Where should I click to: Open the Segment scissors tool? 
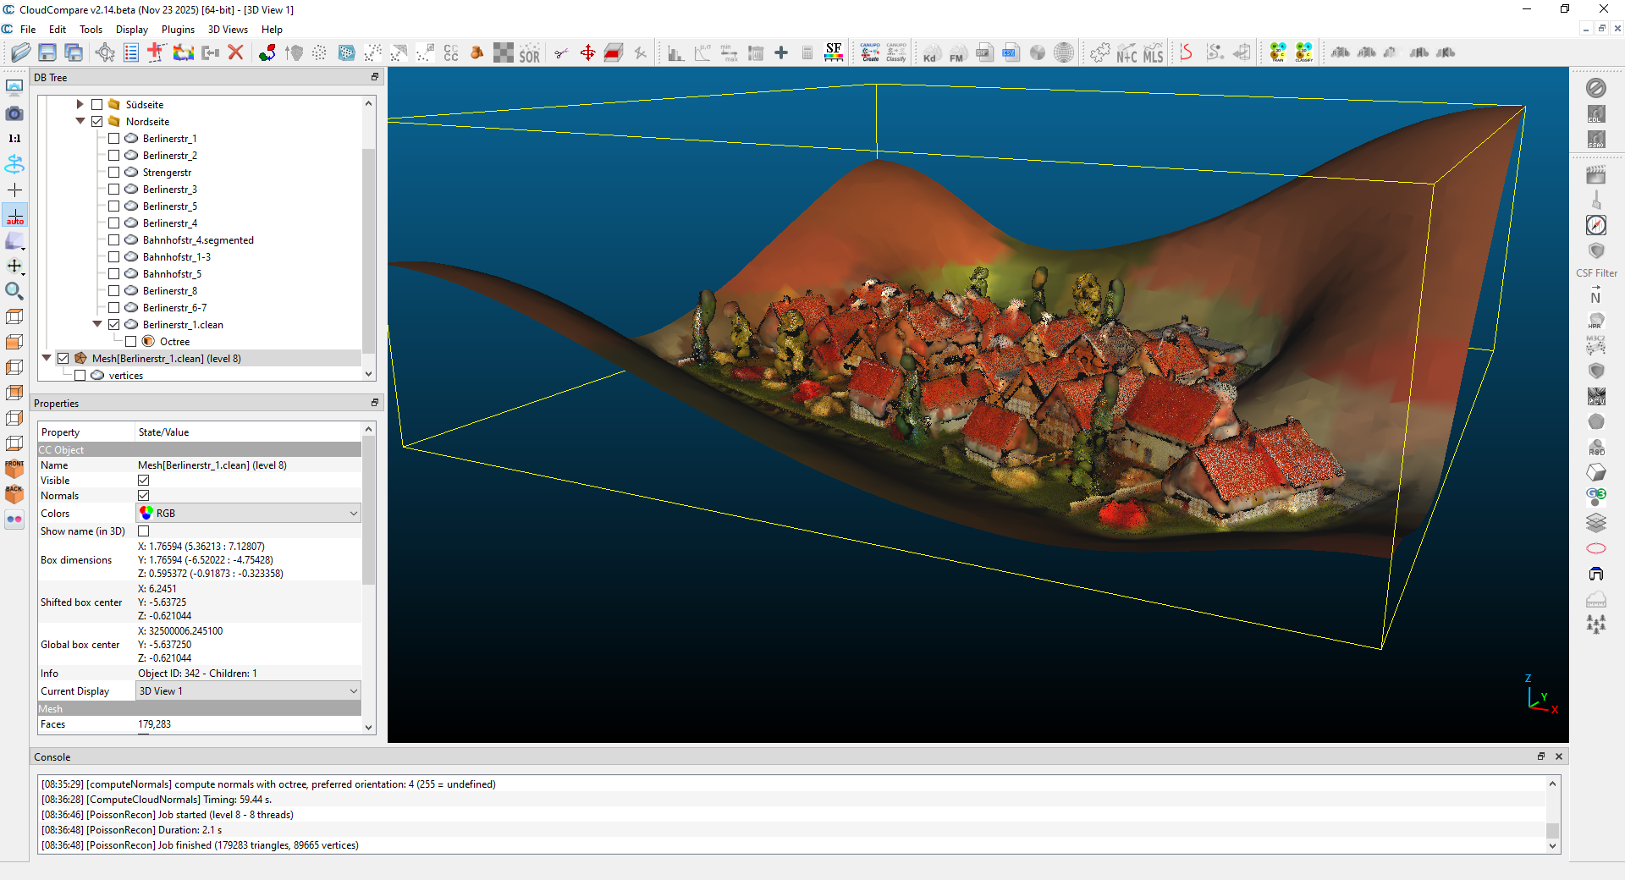tap(560, 53)
